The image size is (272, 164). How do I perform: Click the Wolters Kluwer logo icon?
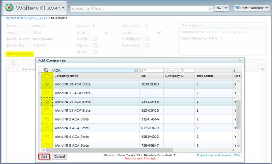pyautogui.click(x=9, y=8)
